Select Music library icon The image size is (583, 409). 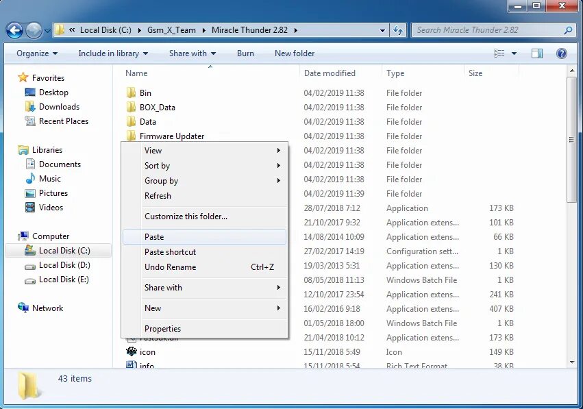coord(30,179)
